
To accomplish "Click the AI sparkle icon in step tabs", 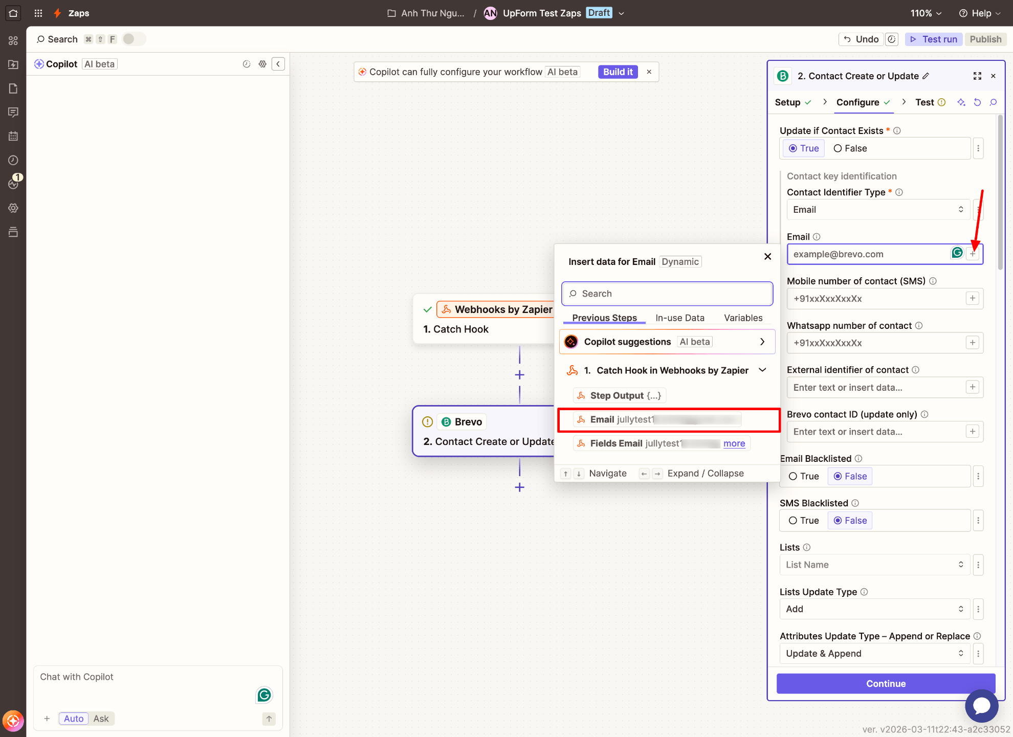I will (961, 102).
